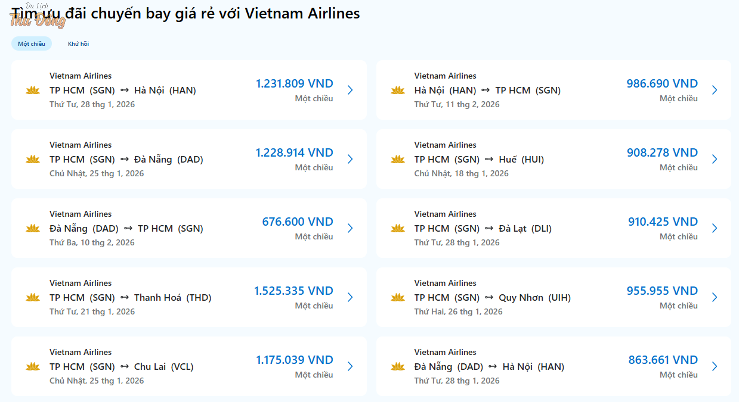Click the Vietnam Airlines logo on the TP HCM–Đà Lạt card
The width and height of the screenshot is (739, 402).
tap(397, 228)
